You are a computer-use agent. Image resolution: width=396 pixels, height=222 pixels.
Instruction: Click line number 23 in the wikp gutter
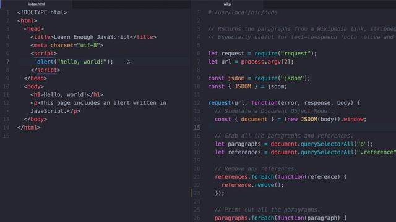click(x=197, y=193)
